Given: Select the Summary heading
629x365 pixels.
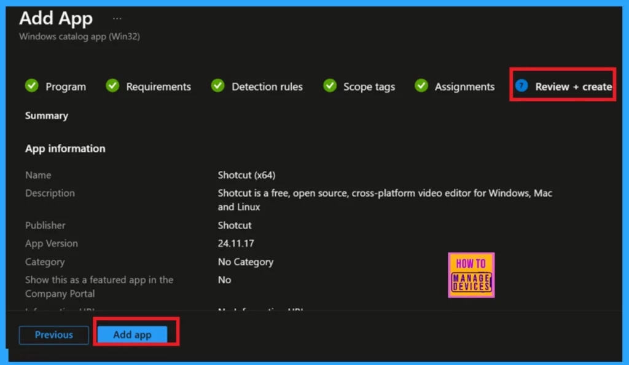Looking at the screenshot, I should 47,116.
